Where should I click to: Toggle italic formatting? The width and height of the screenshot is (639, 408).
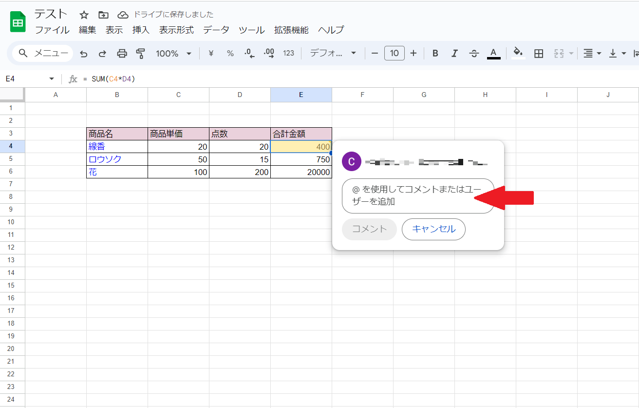pos(455,54)
